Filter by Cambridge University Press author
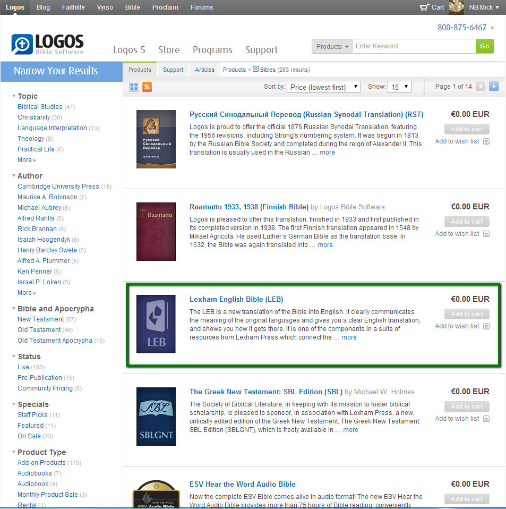The height and width of the screenshot is (509, 506). [x=58, y=186]
